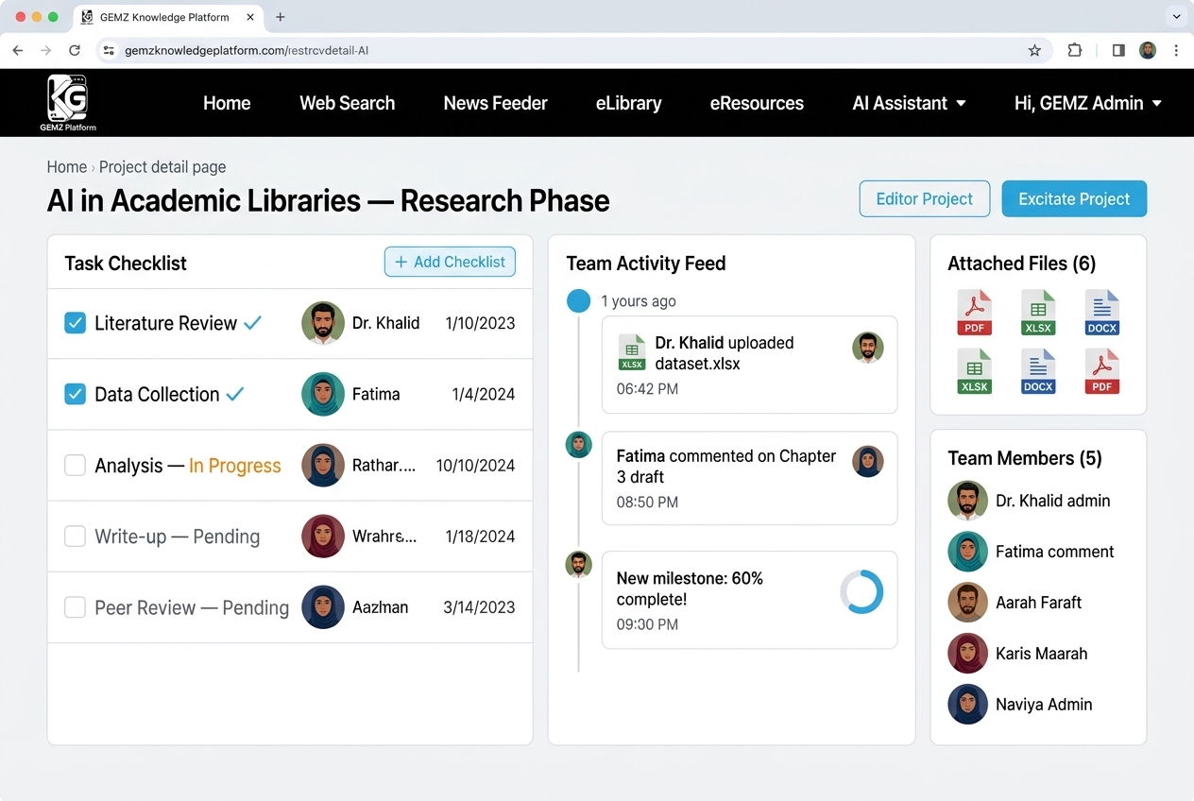This screenshot has width=1194, height=801.
Task: Click Aazman's avatar in Peer Review row
Action: (323, 607)
